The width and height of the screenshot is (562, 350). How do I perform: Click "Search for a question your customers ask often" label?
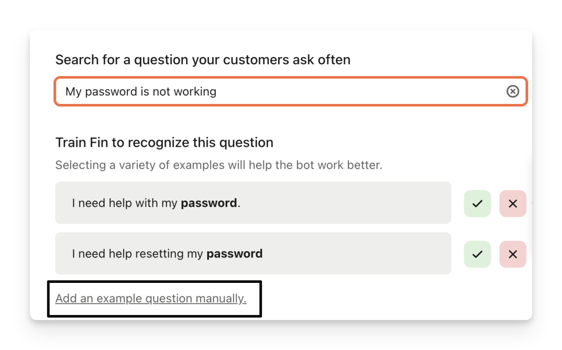tap(203, 60)
